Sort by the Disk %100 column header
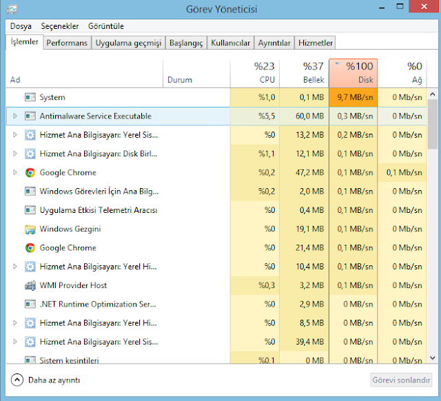Image resolution: width=441 pixels, height=401 pixels. (x=353, y=74)
